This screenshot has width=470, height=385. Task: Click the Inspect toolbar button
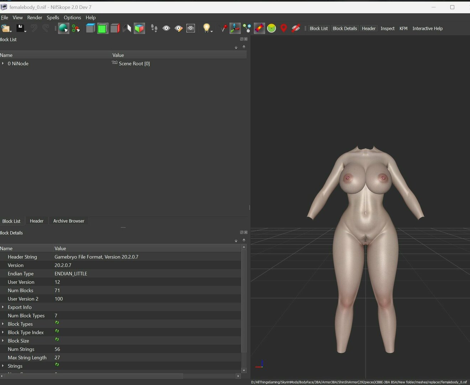coord(387,29)
